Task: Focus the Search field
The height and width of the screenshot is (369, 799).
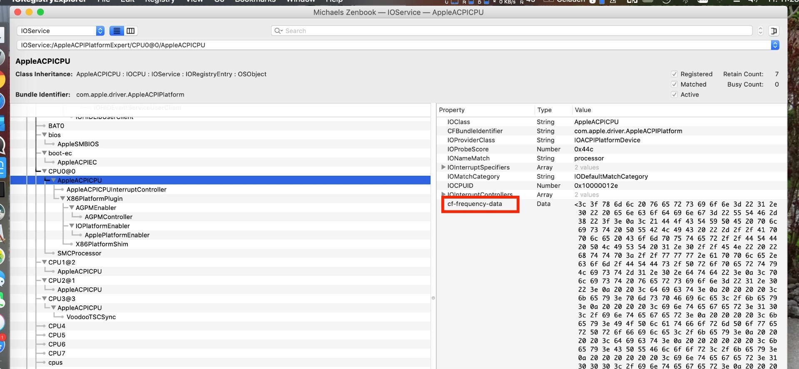Action: (x=512, y=31)
